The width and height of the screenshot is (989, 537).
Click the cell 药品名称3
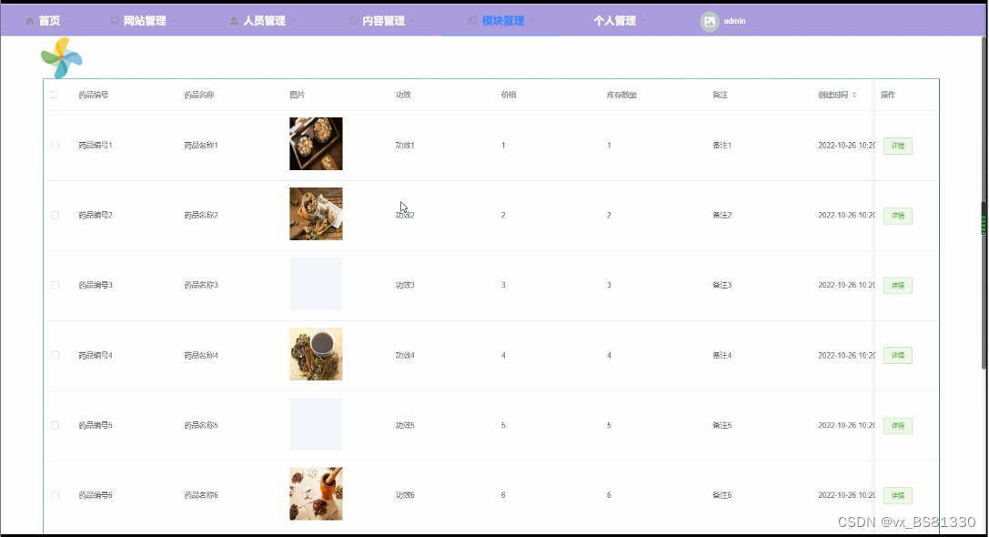tap(201, 285)
